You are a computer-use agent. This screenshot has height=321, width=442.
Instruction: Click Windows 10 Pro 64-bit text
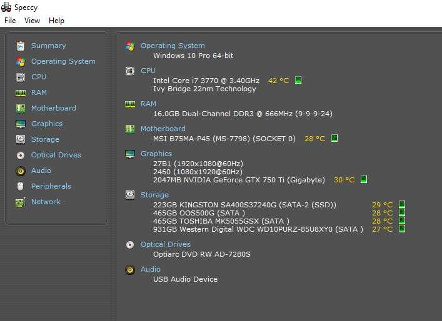(193, 56)
